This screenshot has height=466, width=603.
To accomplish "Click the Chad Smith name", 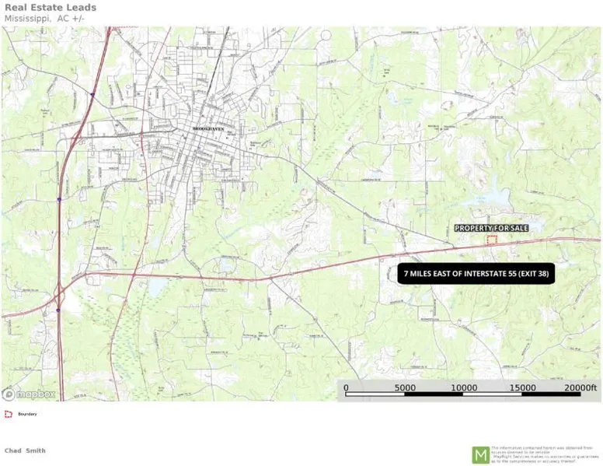I will [25, 450].
